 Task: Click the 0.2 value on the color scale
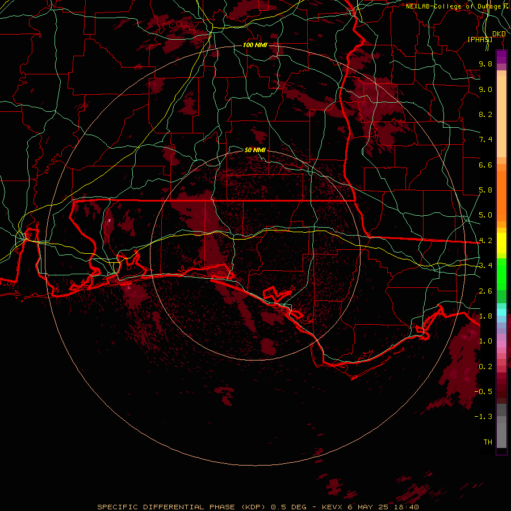point(485,367)
